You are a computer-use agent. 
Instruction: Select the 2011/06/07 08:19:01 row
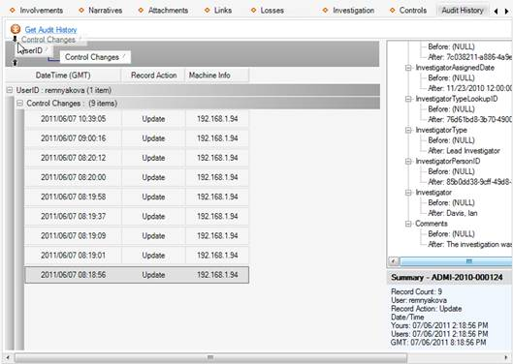pyautogui.click(x=137, y=256)
